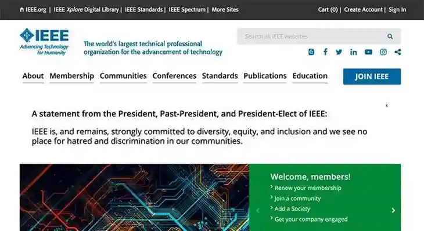Click the search magnifier icon
424x231 pixels.
click(x=390, y=36)
